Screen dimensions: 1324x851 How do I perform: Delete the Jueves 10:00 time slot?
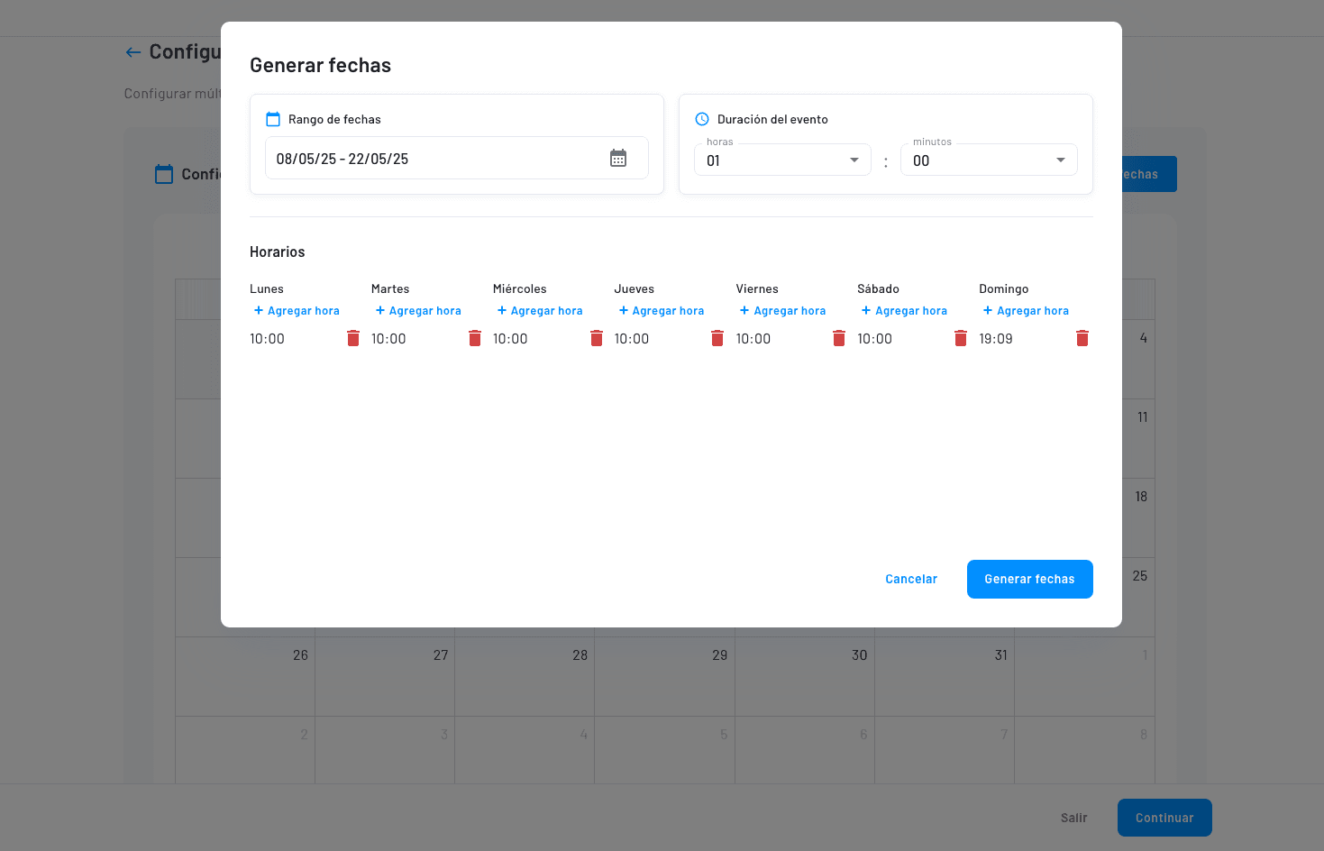[717, 338]
